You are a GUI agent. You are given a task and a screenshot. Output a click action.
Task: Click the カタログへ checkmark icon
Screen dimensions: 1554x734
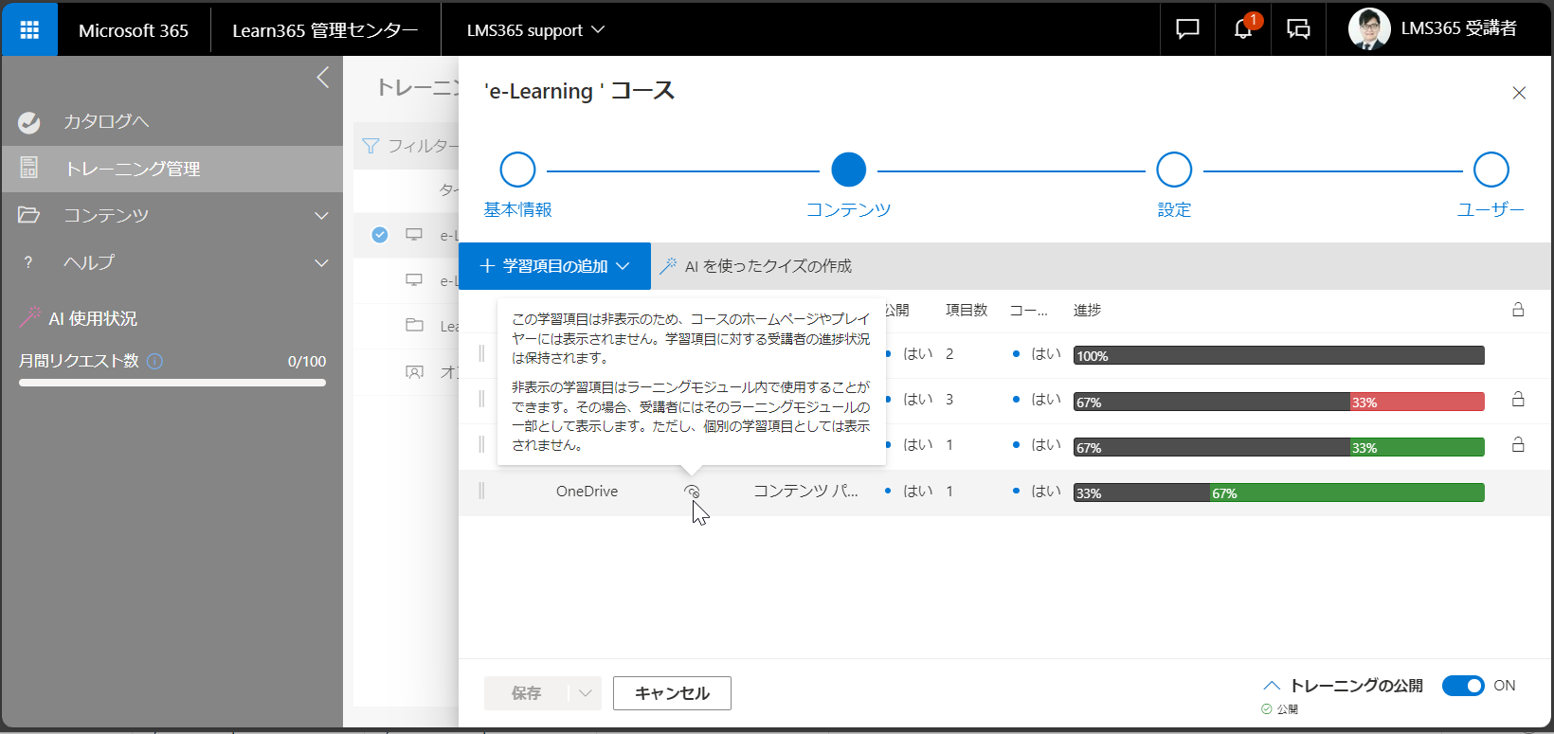click(x=29, y=122)
